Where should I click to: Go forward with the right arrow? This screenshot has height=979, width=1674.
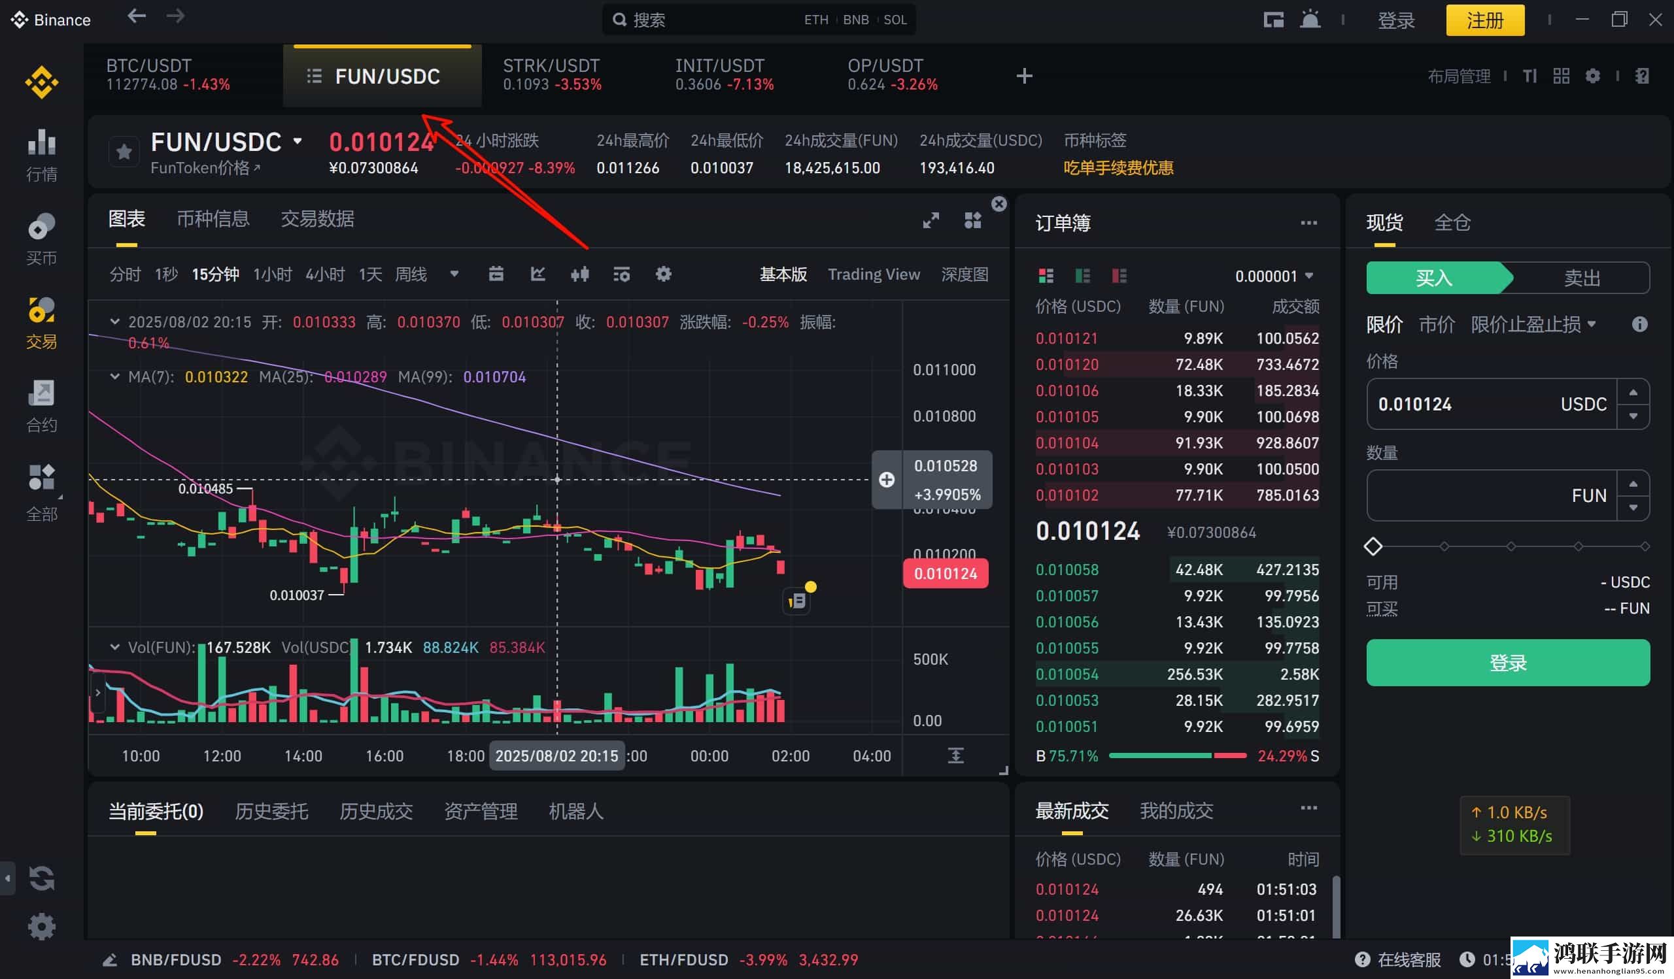pyautogui.click(x=175, y=16)
